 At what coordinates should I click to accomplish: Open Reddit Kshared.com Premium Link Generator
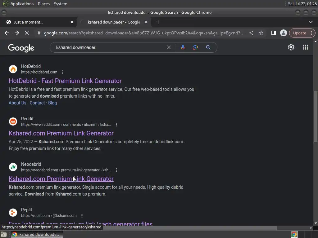(x=61, y=133)
